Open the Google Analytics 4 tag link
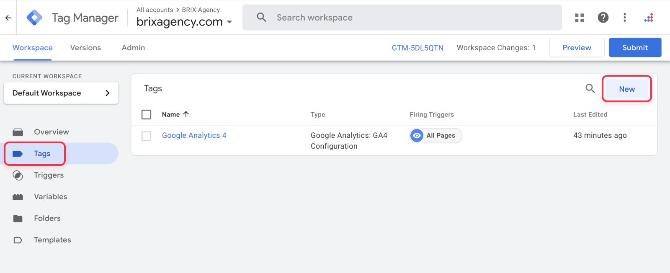This screenshot has width=670, height=273. click(x=194, y=135)
